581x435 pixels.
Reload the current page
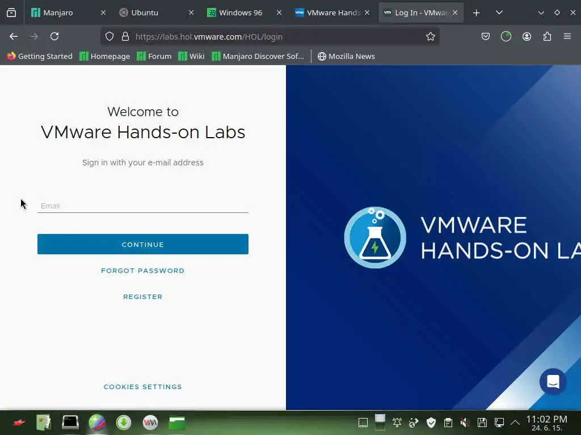pyautogui.click(x=54, y=36)
